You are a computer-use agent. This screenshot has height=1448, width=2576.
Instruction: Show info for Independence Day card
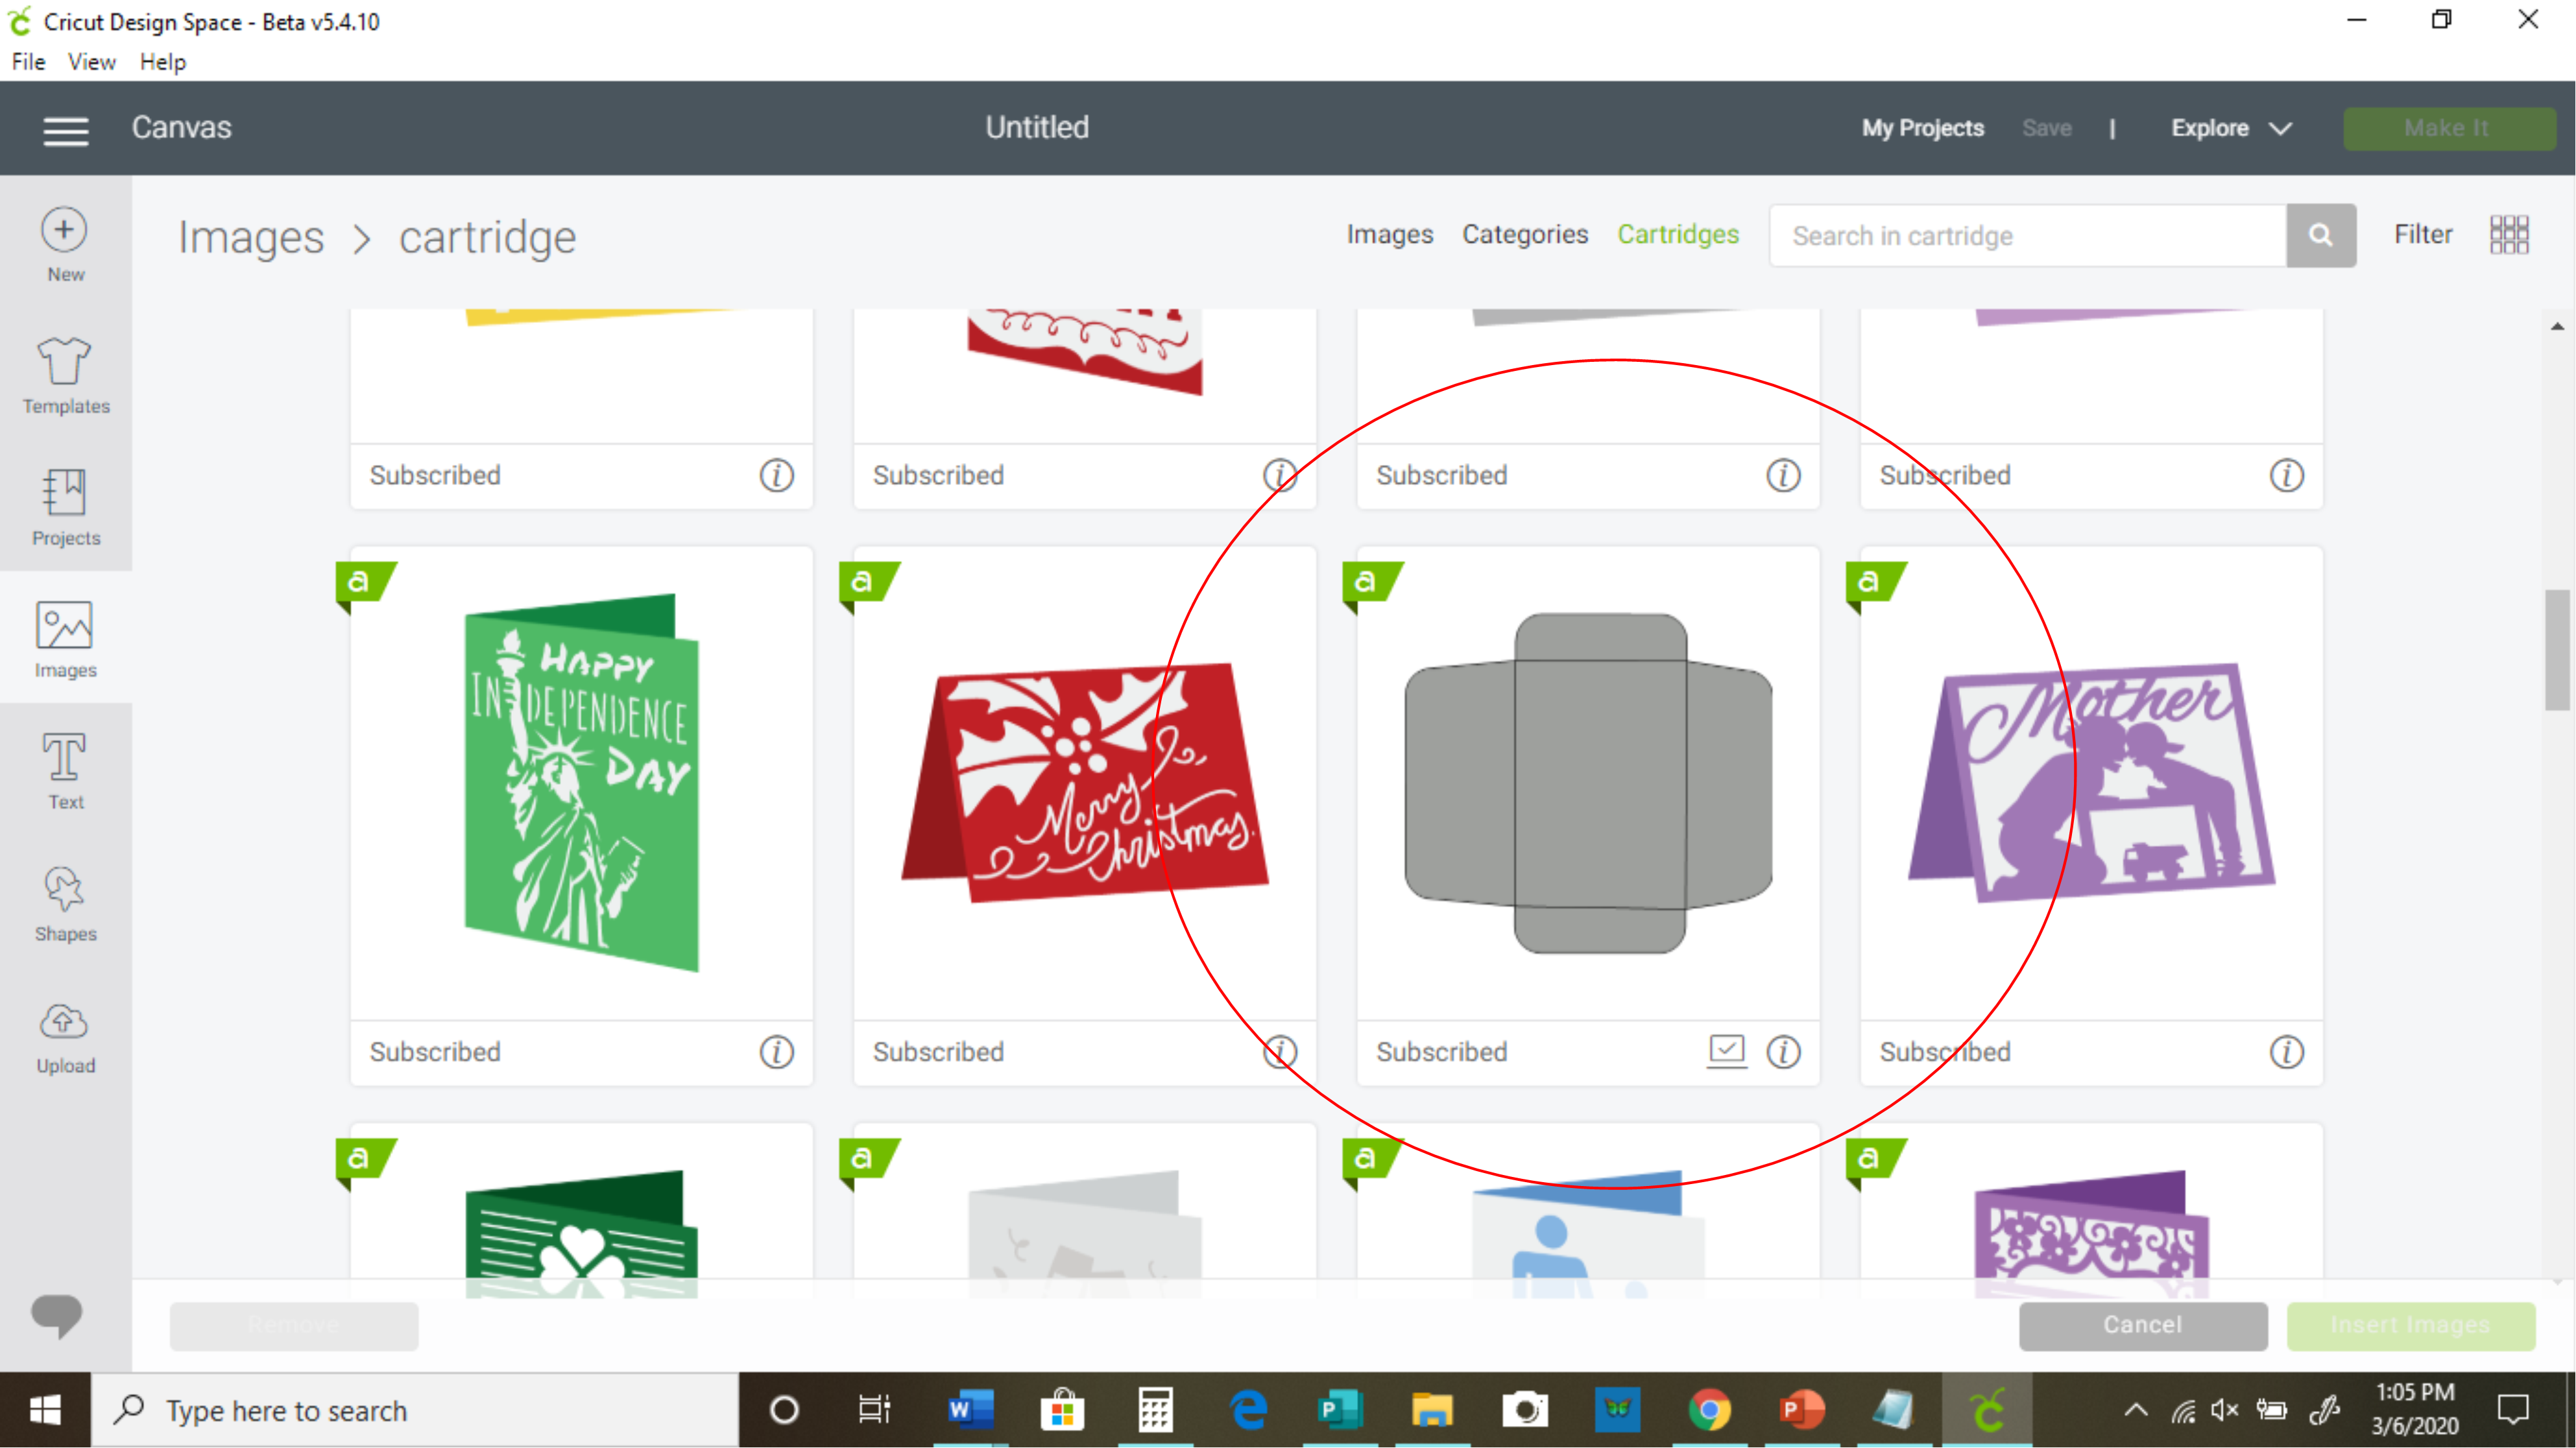[776, 1051]
